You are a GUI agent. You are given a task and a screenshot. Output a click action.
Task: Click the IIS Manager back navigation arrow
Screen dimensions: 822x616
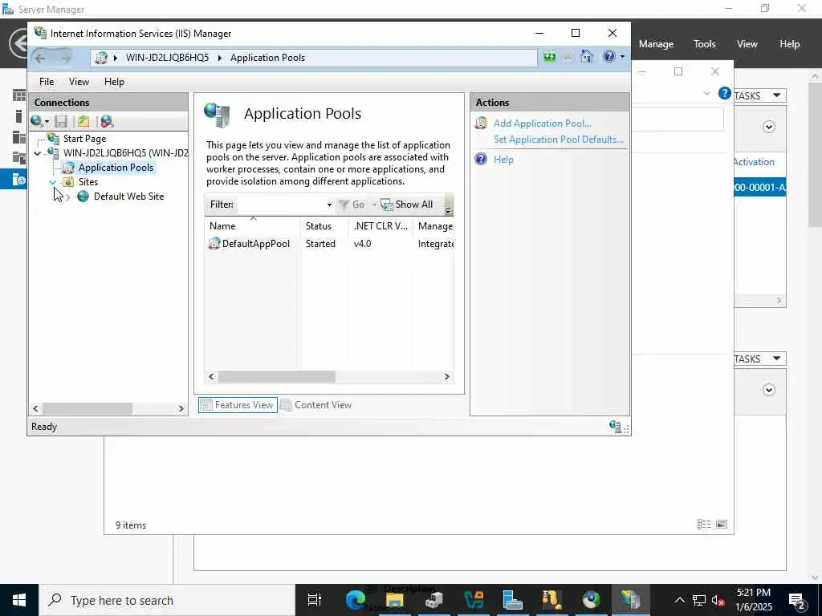[x=41, y=58]
